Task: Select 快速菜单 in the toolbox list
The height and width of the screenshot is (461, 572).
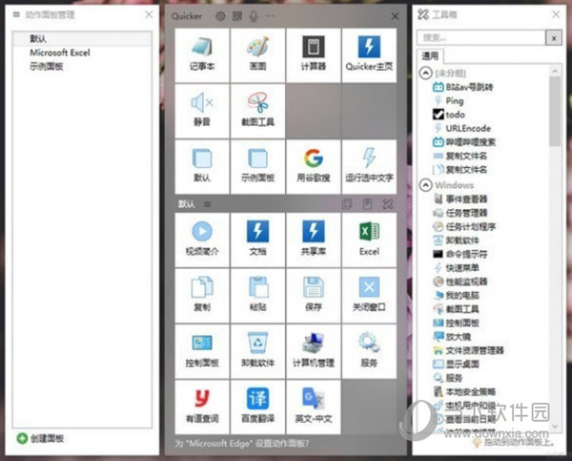Action: (x=456, y=268)
